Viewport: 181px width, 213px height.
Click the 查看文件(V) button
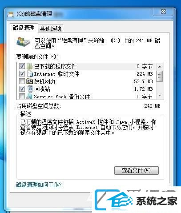pyautogui.click(x=137, y=170)
